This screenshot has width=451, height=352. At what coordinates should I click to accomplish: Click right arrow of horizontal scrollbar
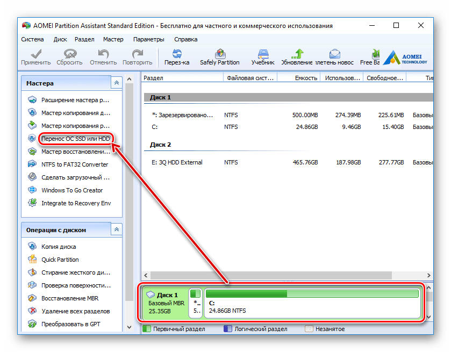(428, 276)
